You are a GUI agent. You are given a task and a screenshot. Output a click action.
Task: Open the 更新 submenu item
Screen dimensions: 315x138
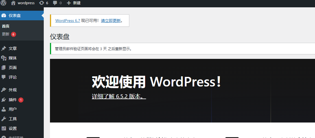tap(6, 34)
